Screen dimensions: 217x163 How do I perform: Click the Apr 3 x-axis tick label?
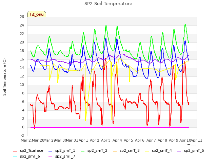pyautogui.click(x=106, y=140)
